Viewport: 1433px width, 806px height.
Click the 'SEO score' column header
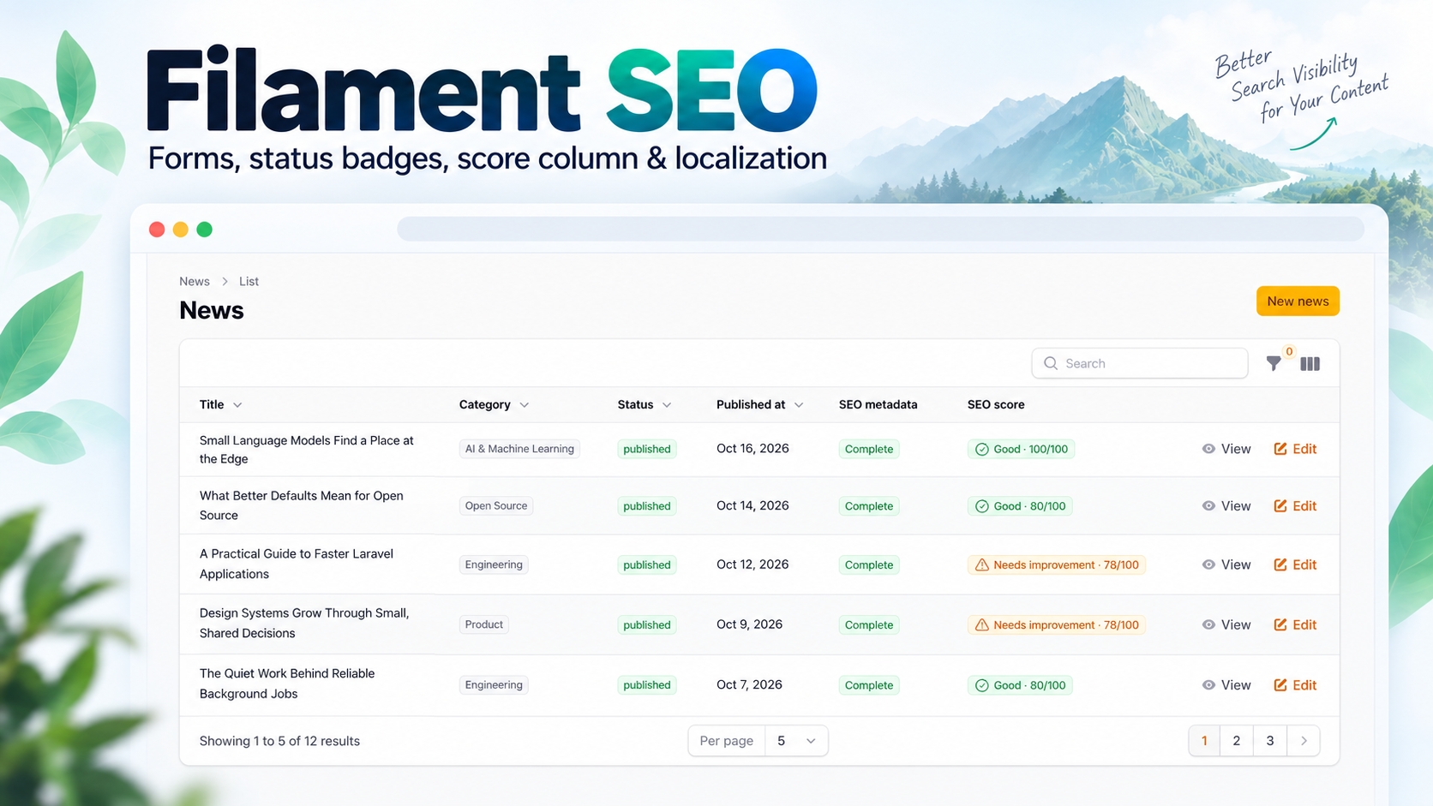click(996, 404)
